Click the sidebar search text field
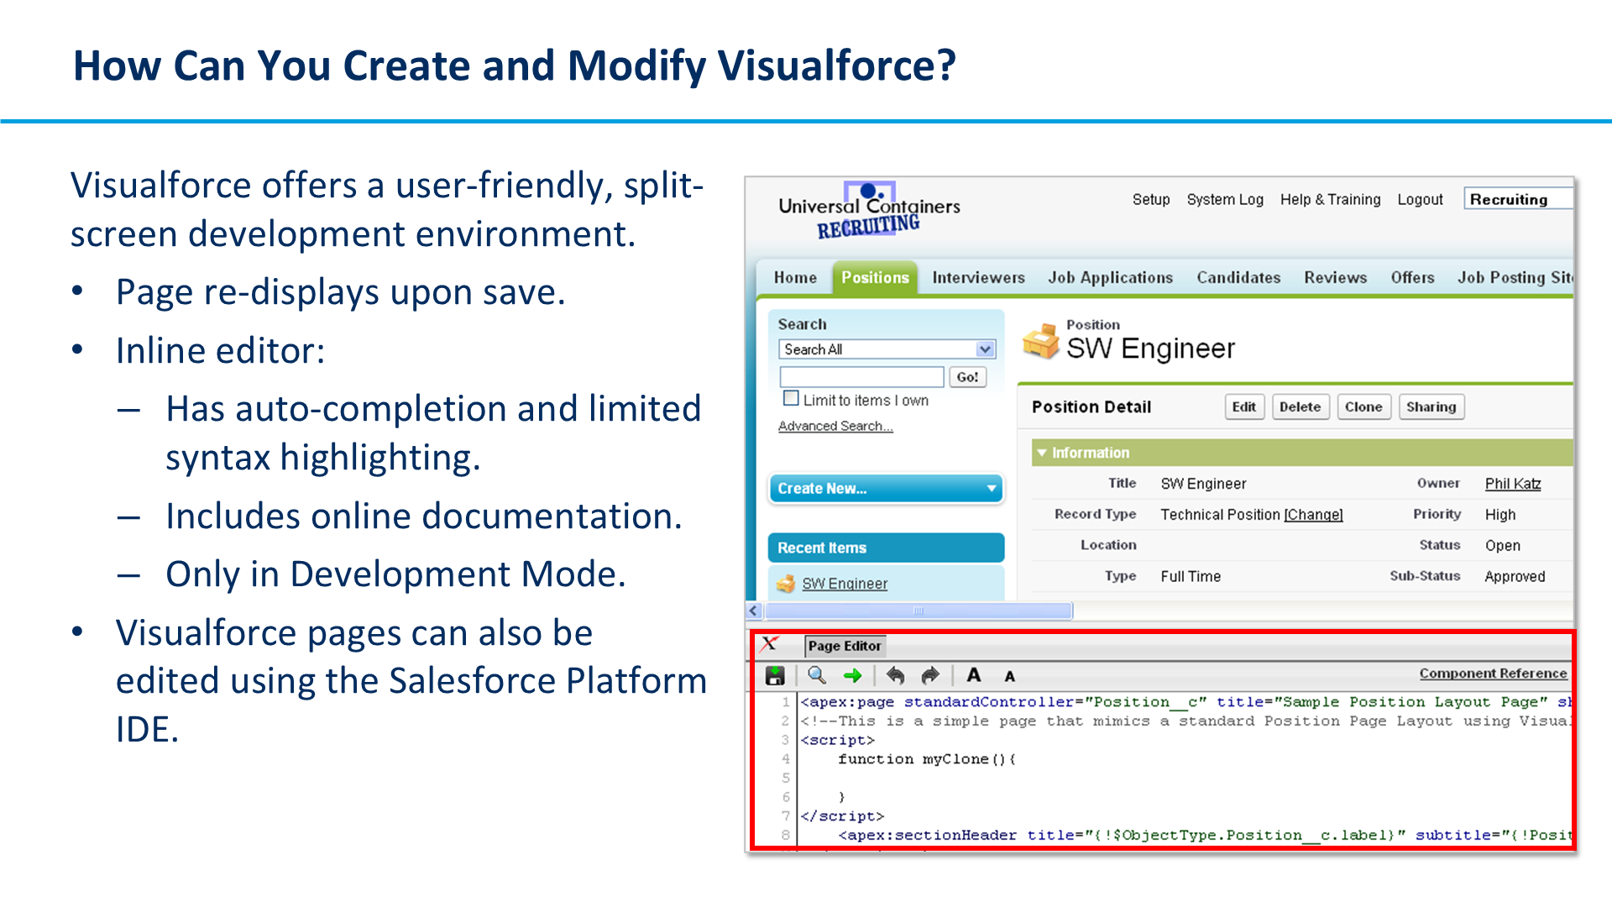Viewport: 1612px width, 907px height. click(x=862, y=377)
